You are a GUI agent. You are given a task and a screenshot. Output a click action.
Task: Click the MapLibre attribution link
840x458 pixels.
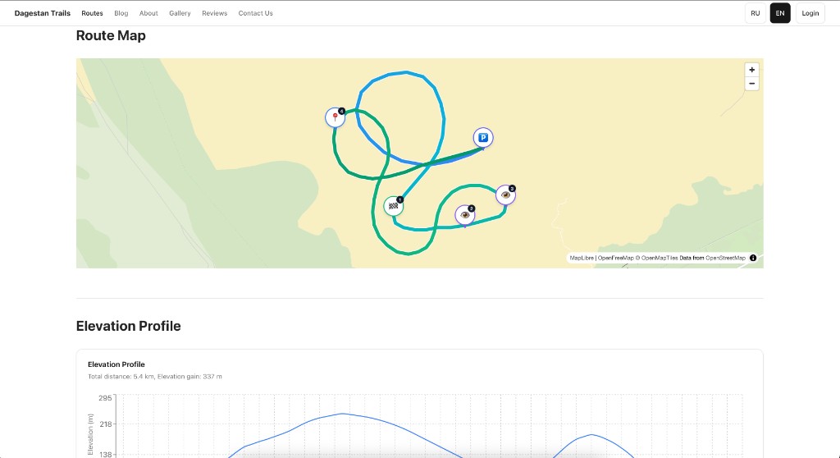click(582, 258)
